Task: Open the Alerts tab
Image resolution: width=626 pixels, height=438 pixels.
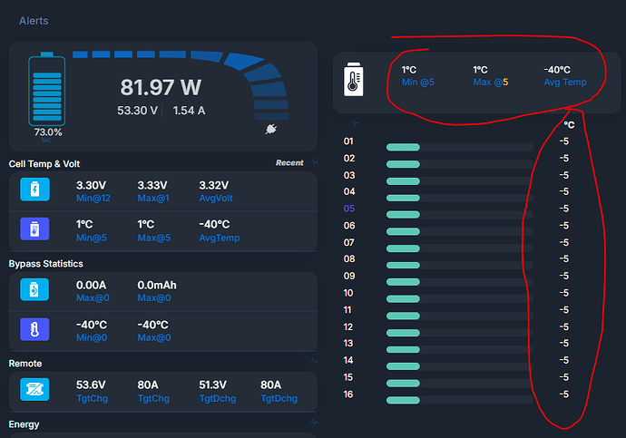Action: click(x=34, y=20)
